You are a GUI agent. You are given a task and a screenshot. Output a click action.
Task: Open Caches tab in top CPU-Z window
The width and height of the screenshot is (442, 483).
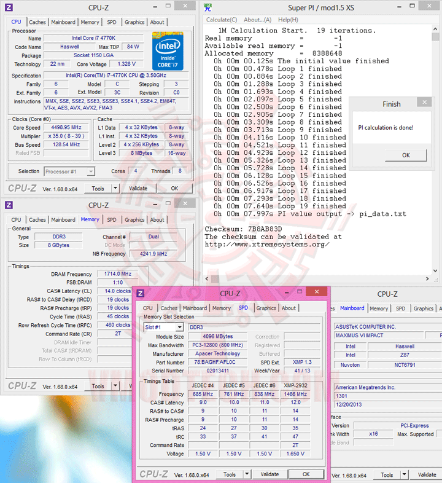pyautogui.click(x=37, y=22)
